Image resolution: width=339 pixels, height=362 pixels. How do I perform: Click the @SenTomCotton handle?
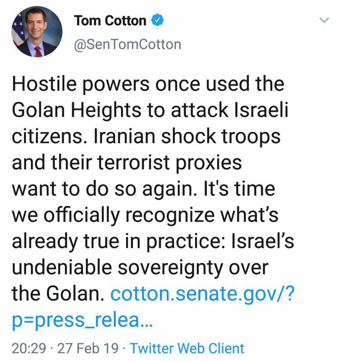point(127,44)
